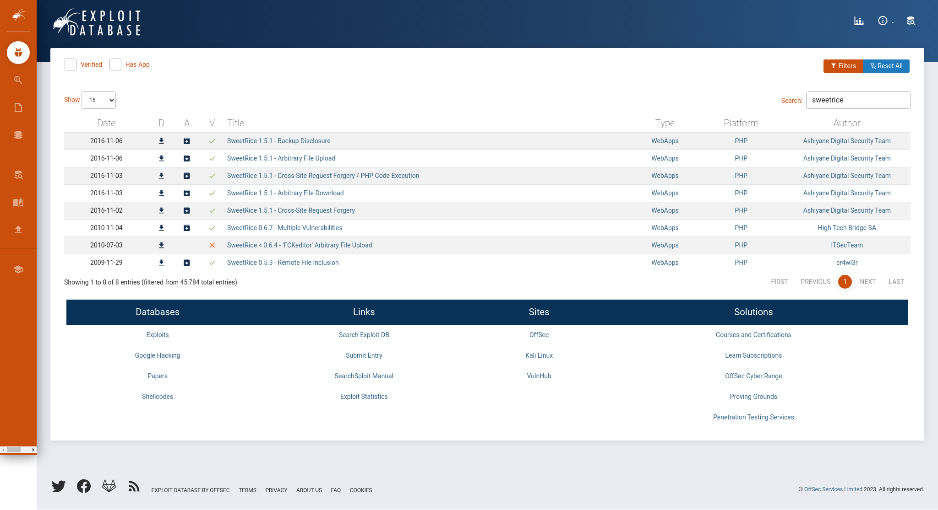938x510 pixels.
Task: Open SweetRice 1.5.1 Arbitrary File Upload link
Action: pyautogui.click(x=281, y=158)
